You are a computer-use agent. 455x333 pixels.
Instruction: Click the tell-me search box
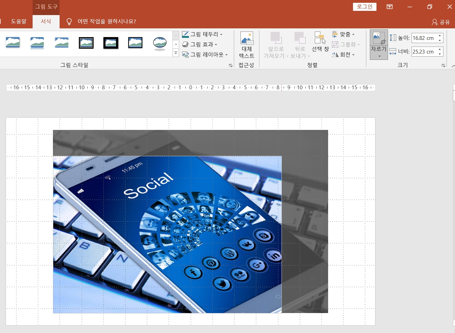point(107,21)
